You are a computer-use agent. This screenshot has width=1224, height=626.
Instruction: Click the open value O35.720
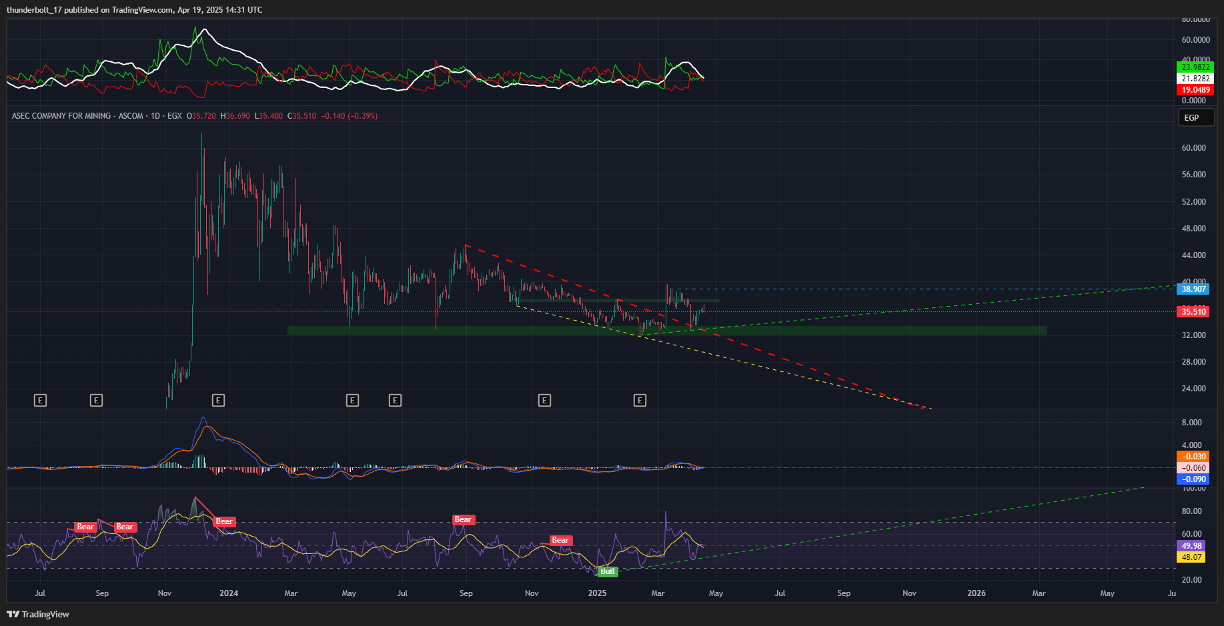(201, 116)
